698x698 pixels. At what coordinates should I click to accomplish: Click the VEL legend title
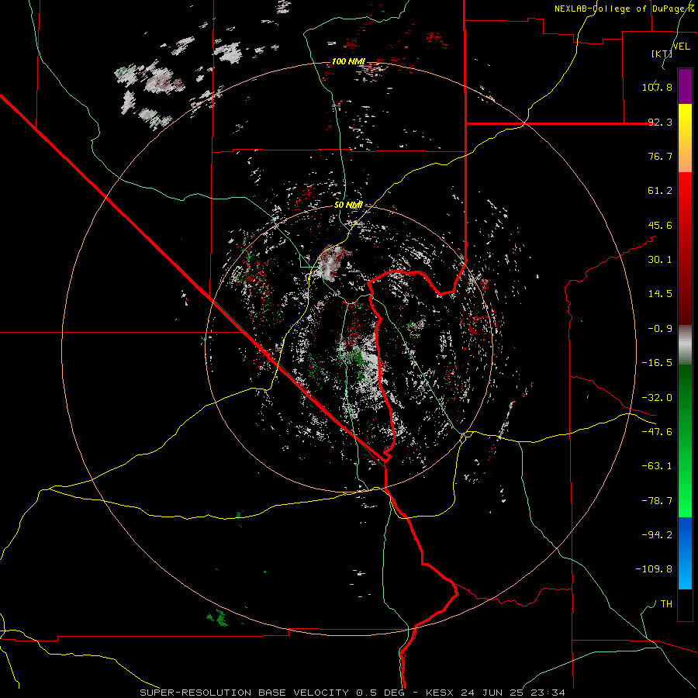(x=681, y=46)
